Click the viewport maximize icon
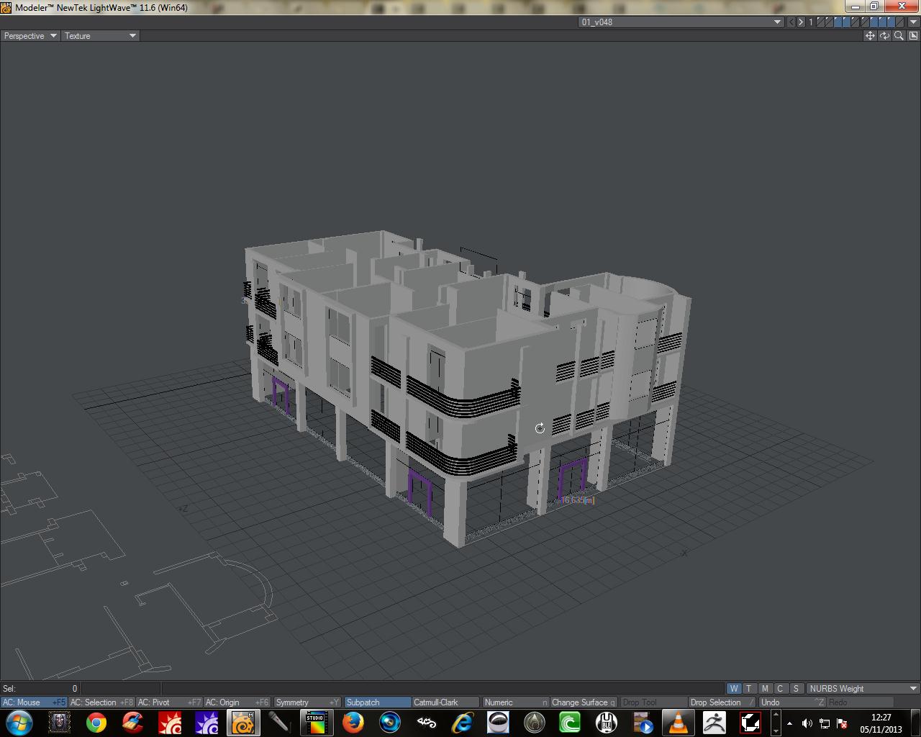 913,36
